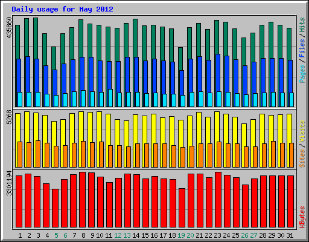Click day label 19 on the axis
309x242 pixels.
181,235
